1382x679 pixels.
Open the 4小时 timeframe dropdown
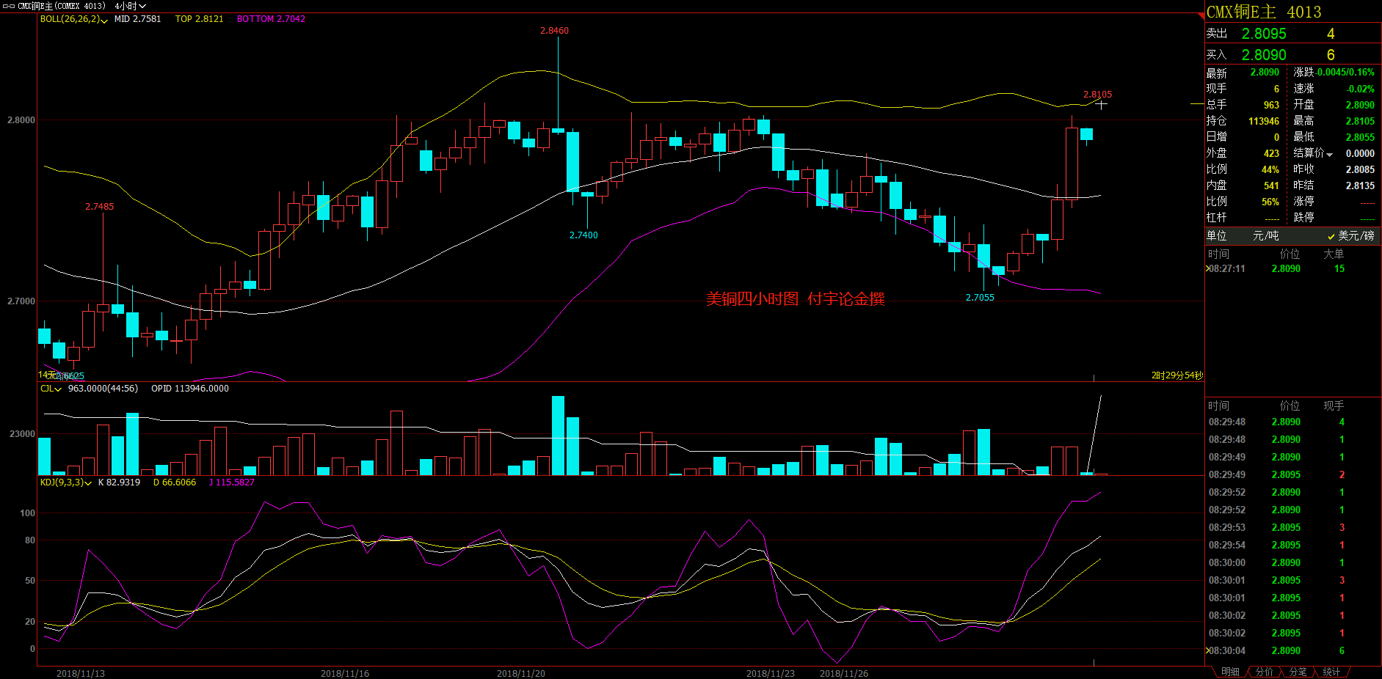tap(130, 6)
